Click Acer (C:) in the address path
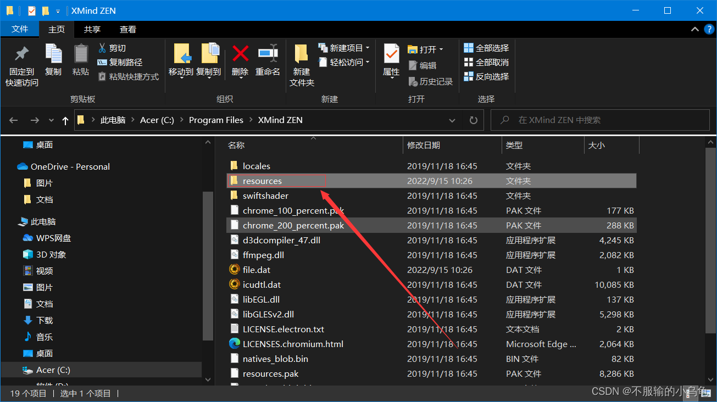 pos(157,120)
